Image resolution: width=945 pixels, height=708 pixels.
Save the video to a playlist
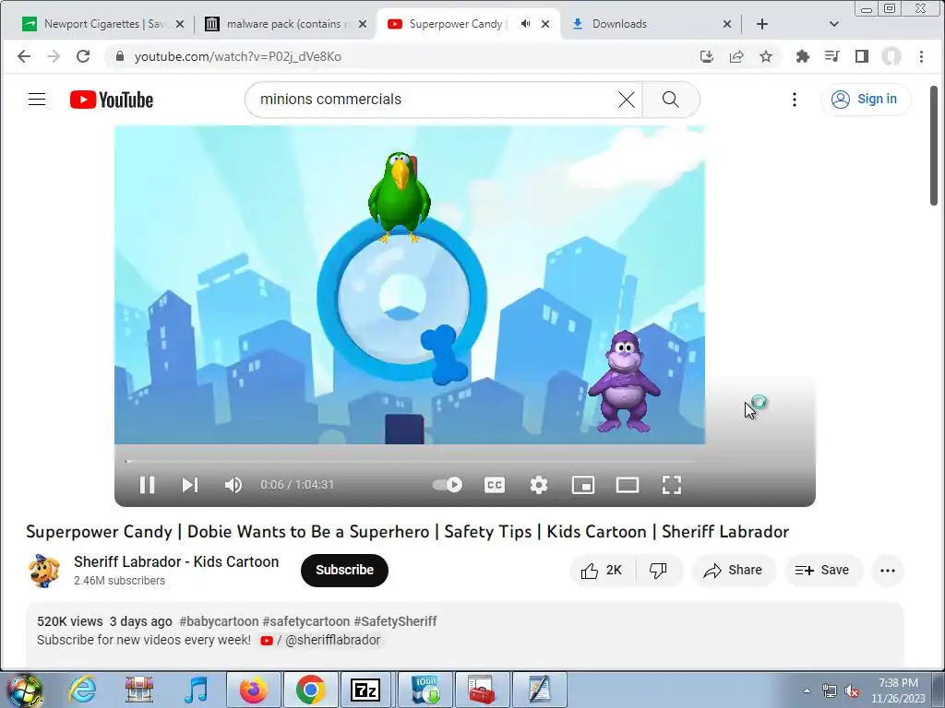(x=822, y=570)
